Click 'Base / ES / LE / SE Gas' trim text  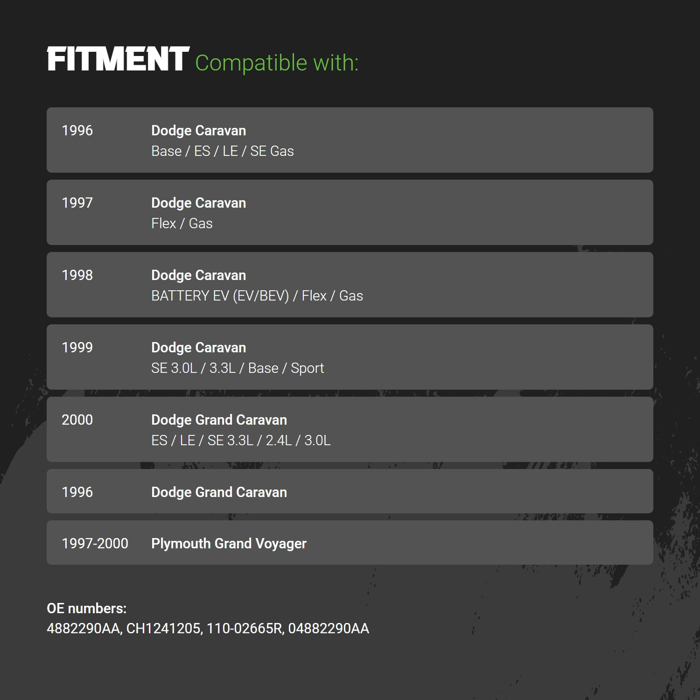[x=223, y=151]
